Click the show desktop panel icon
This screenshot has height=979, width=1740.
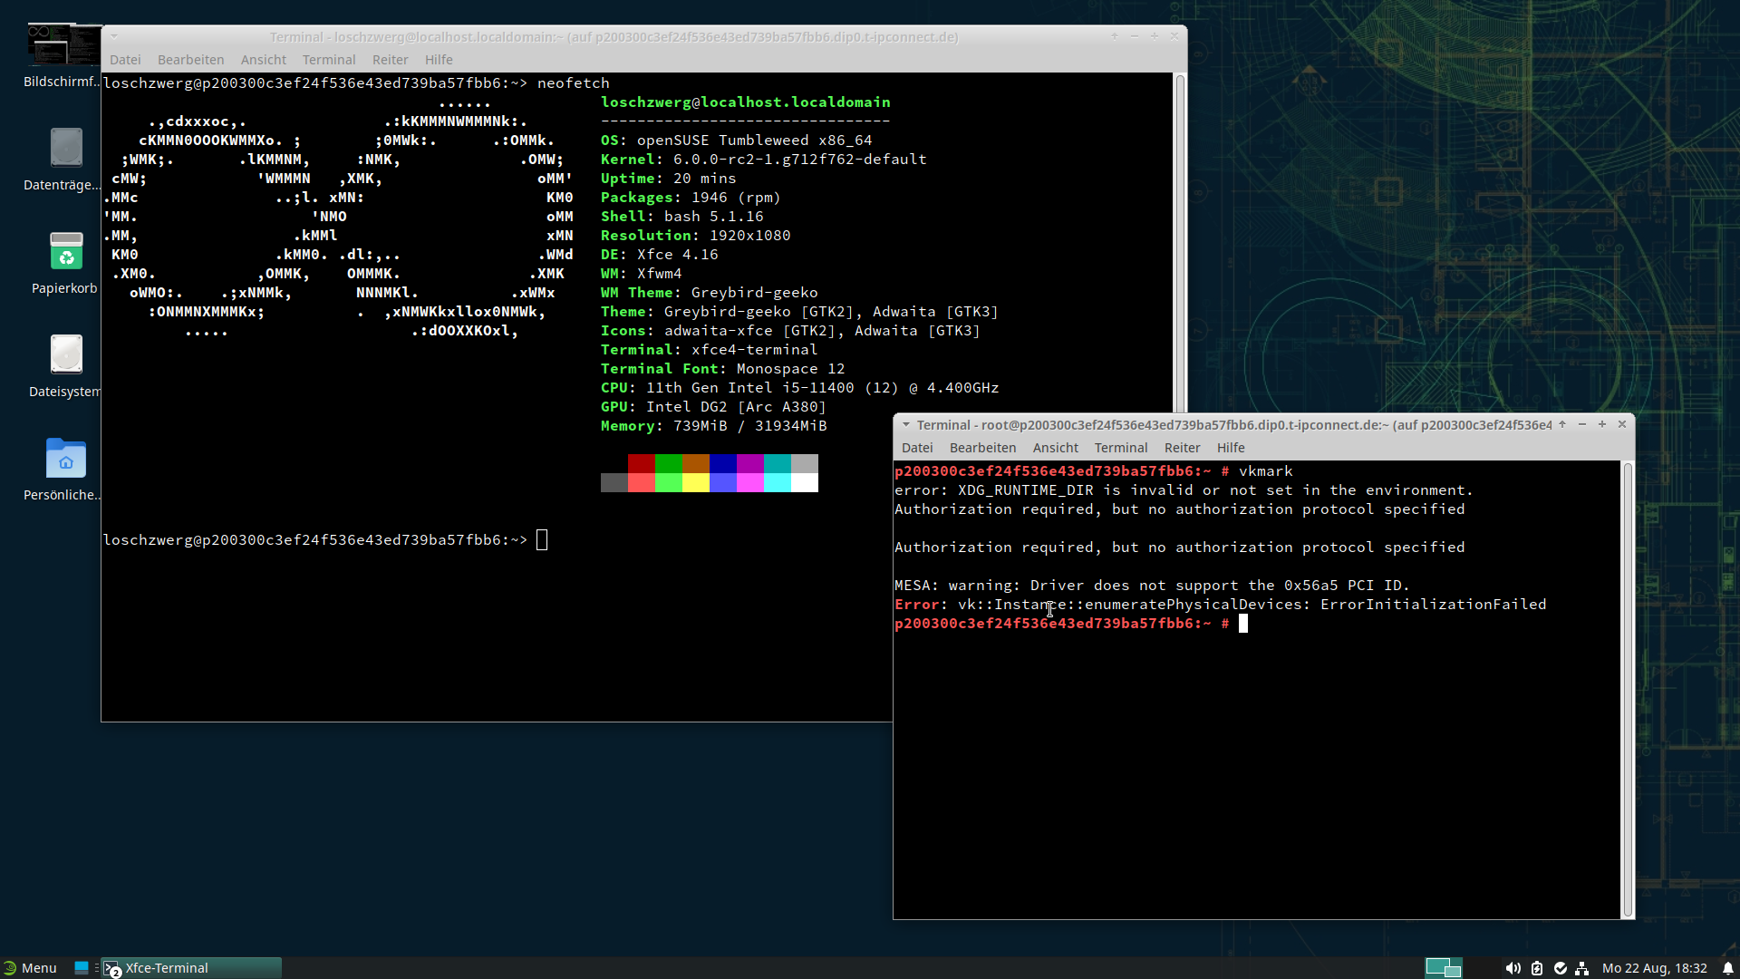coord(82,968)
